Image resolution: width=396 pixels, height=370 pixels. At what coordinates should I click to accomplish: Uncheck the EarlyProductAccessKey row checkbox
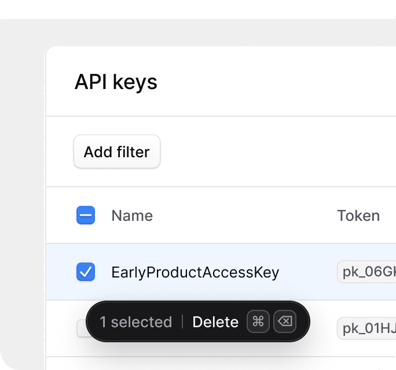tap(86, 272)
